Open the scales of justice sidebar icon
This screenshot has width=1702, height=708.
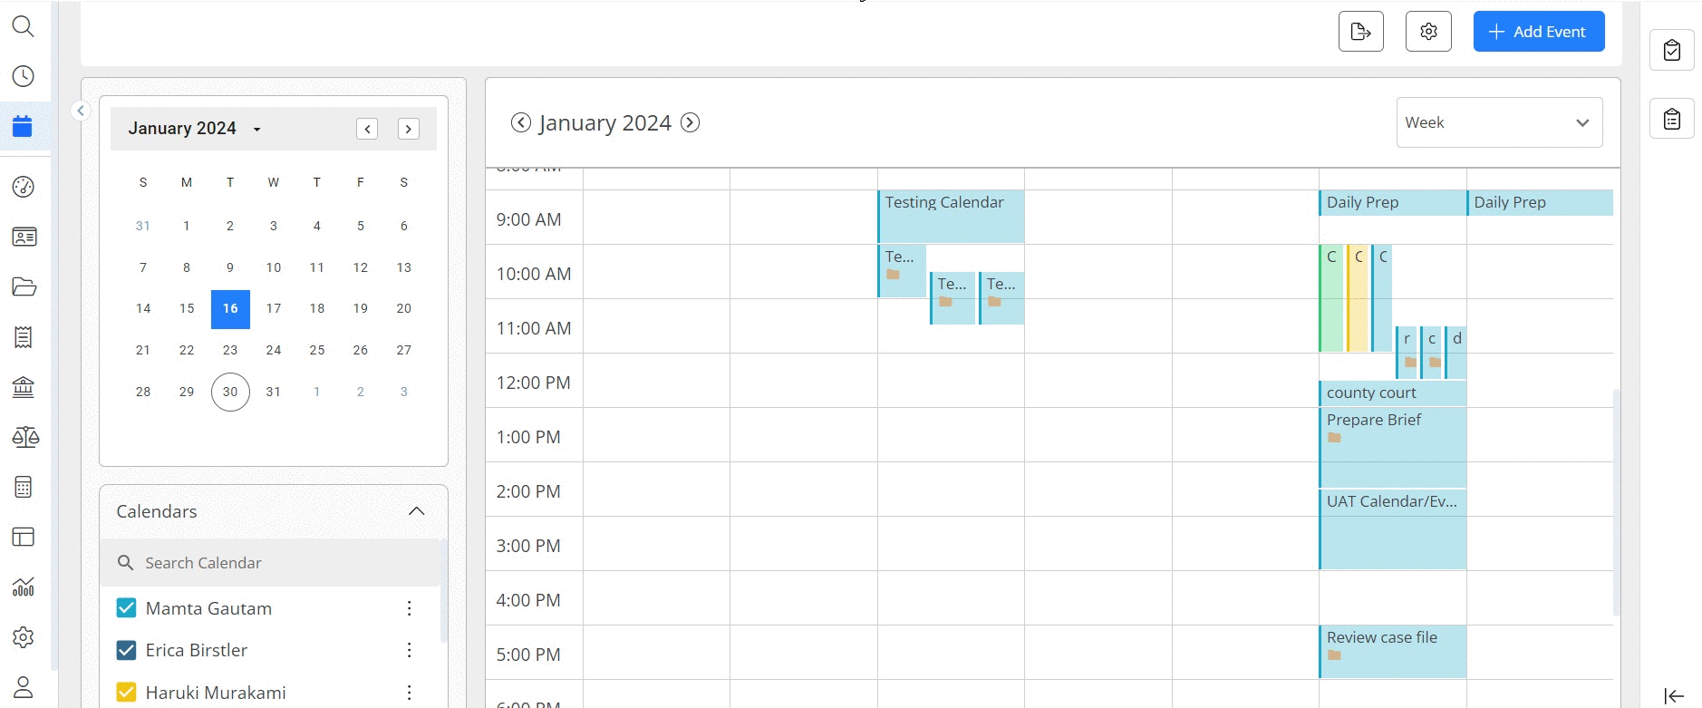tap(24, 437)
